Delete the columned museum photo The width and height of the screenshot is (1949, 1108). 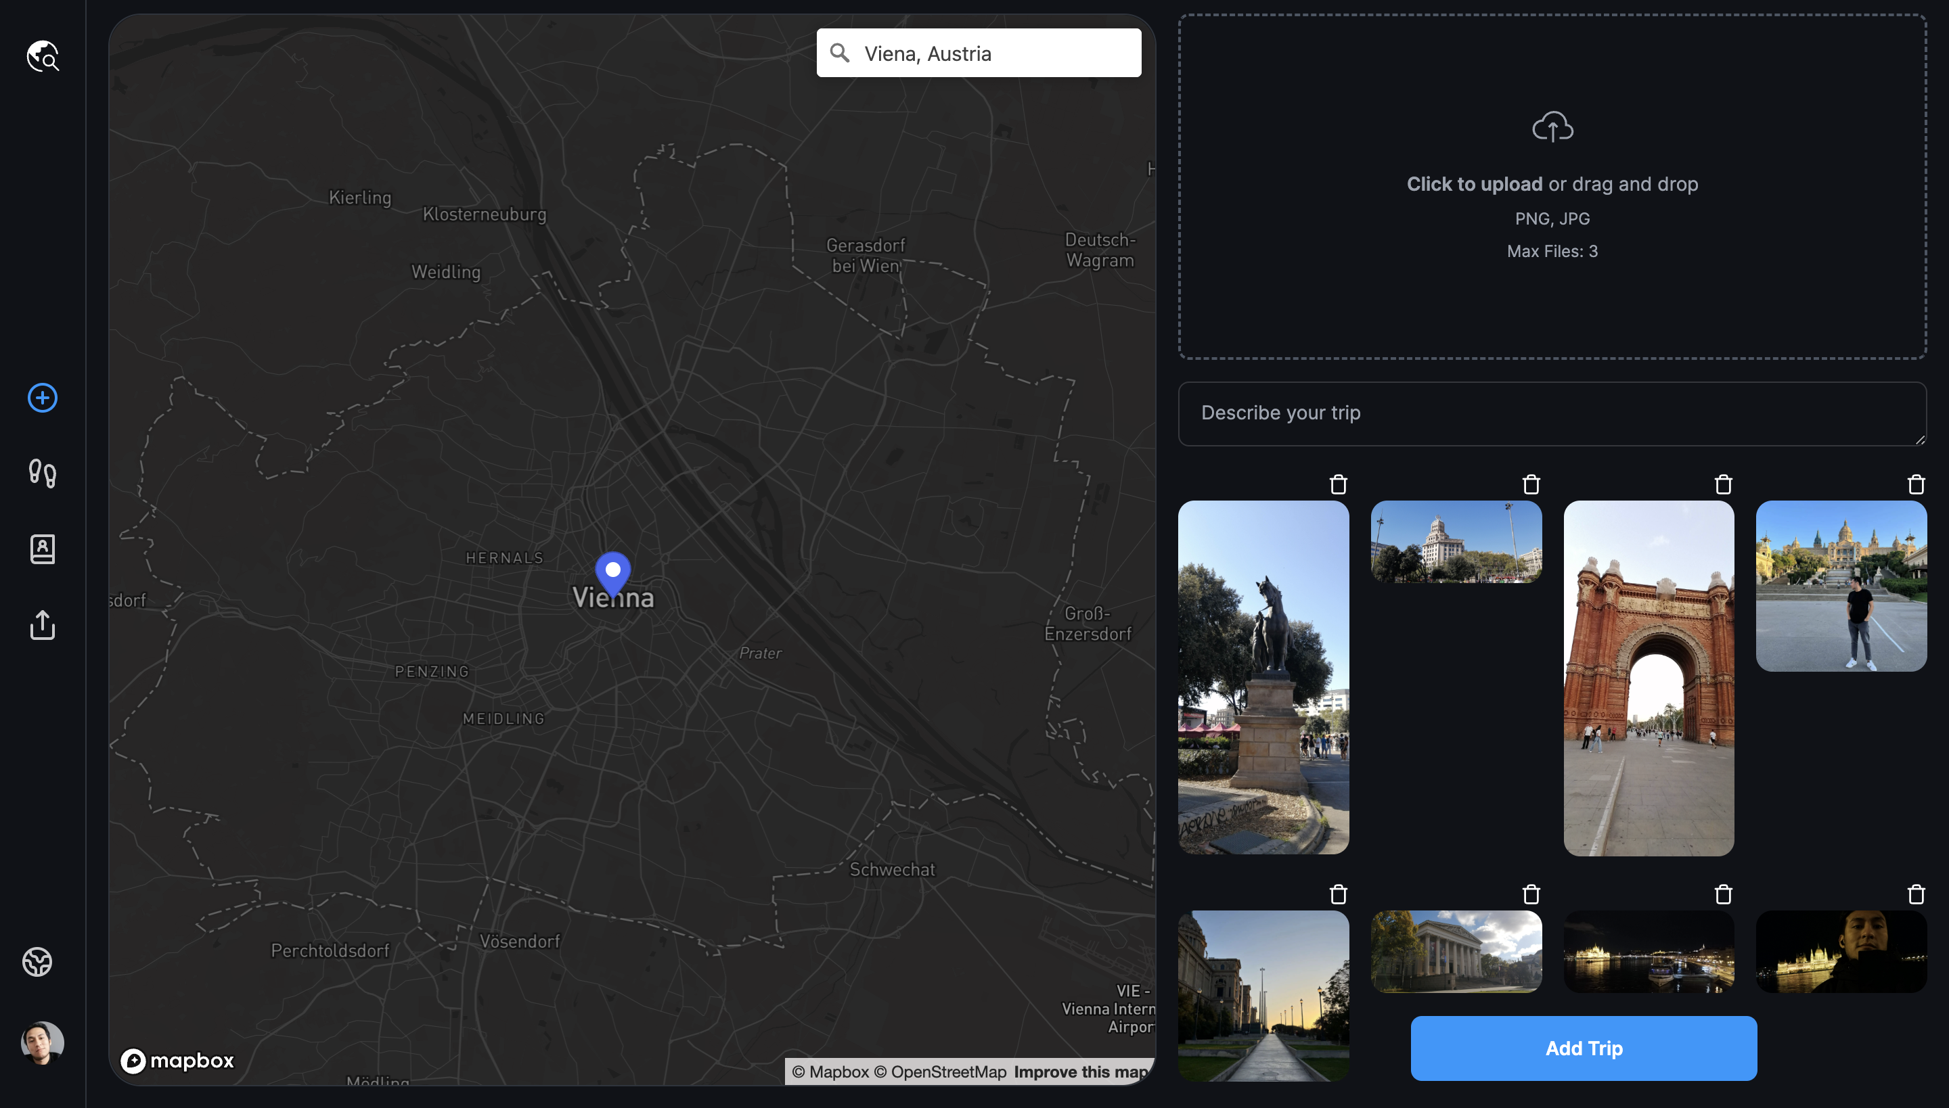pyautogui.click(x=1531, y=894)
